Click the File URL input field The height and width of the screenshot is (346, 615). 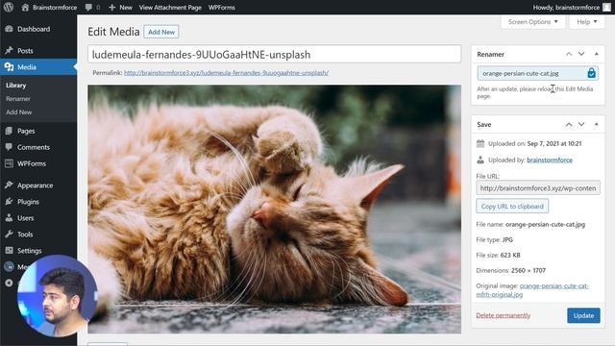click(x=538, y=188)
